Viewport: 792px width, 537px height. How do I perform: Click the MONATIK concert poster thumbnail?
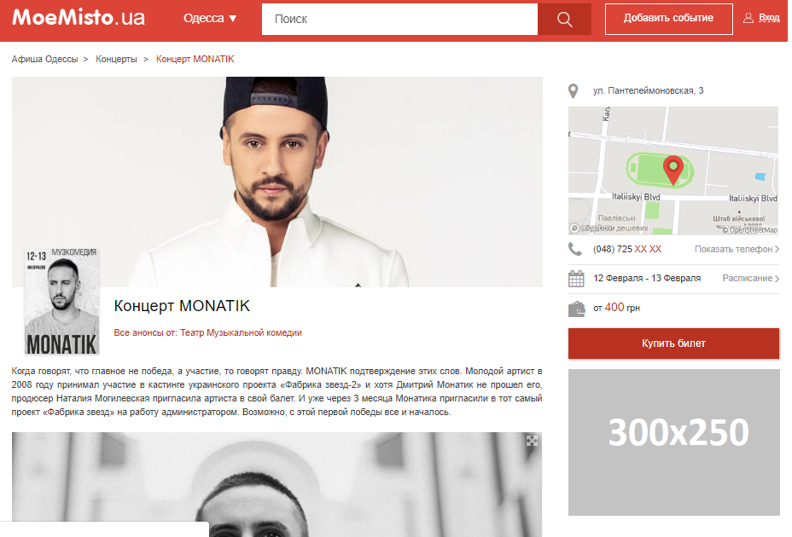tap(61, 301)
